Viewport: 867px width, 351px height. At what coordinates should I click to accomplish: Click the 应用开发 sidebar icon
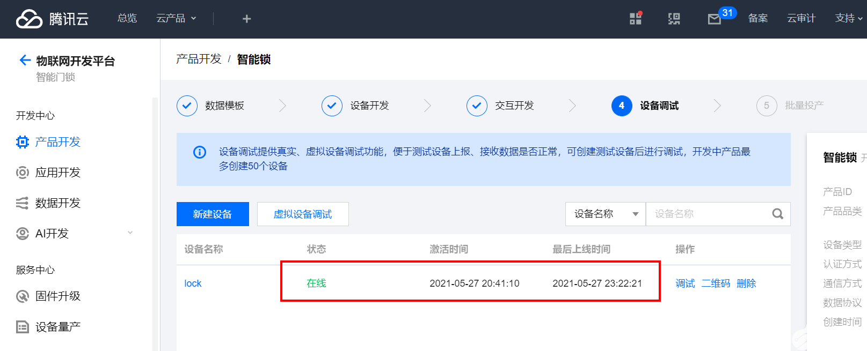click(x=22, y=173)
